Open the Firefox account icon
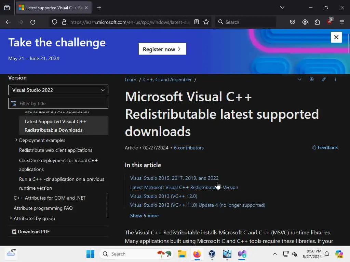350x262 pixels. pos(305,22)
